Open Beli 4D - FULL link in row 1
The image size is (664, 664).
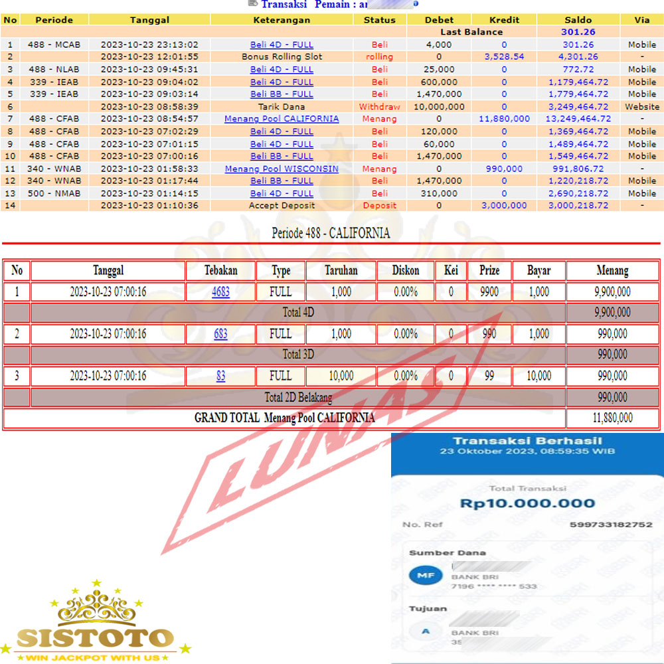coord(282,44)
